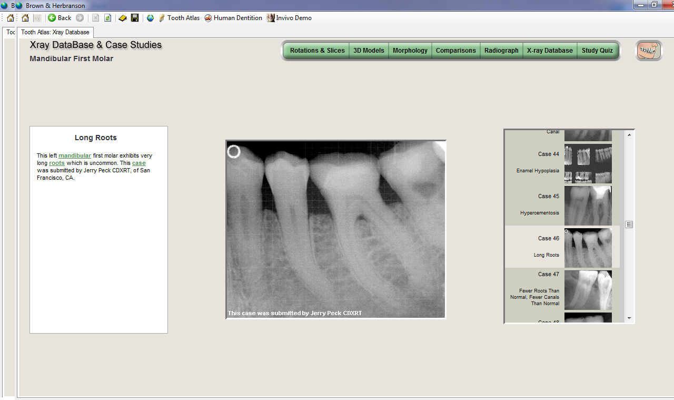674x400 pixels.
Task: Click the globe icon in toolbar
Action: tap(150, 18)
